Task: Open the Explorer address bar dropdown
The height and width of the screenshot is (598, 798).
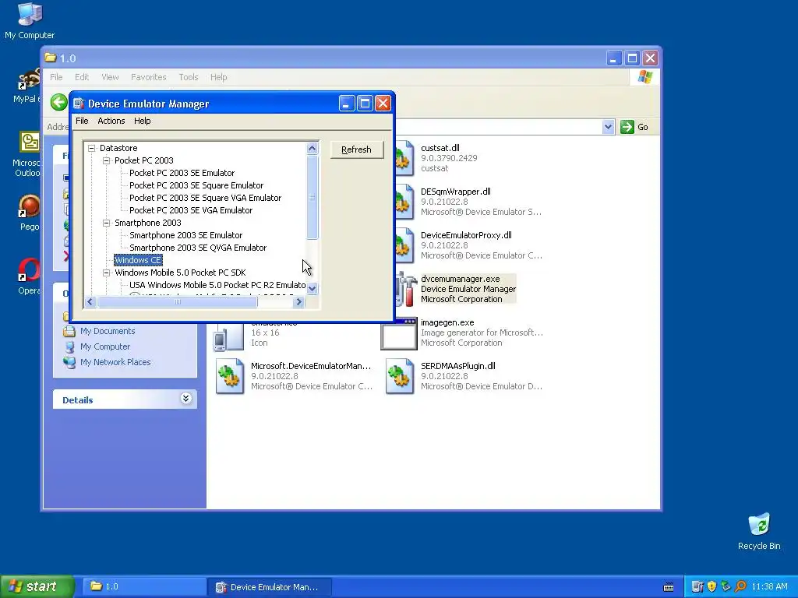Action: pos(608,127)
